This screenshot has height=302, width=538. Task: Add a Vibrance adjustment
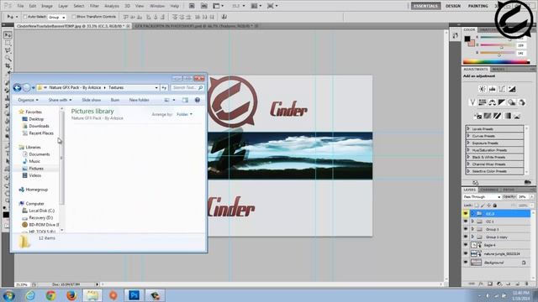click(x=472, y=102)
